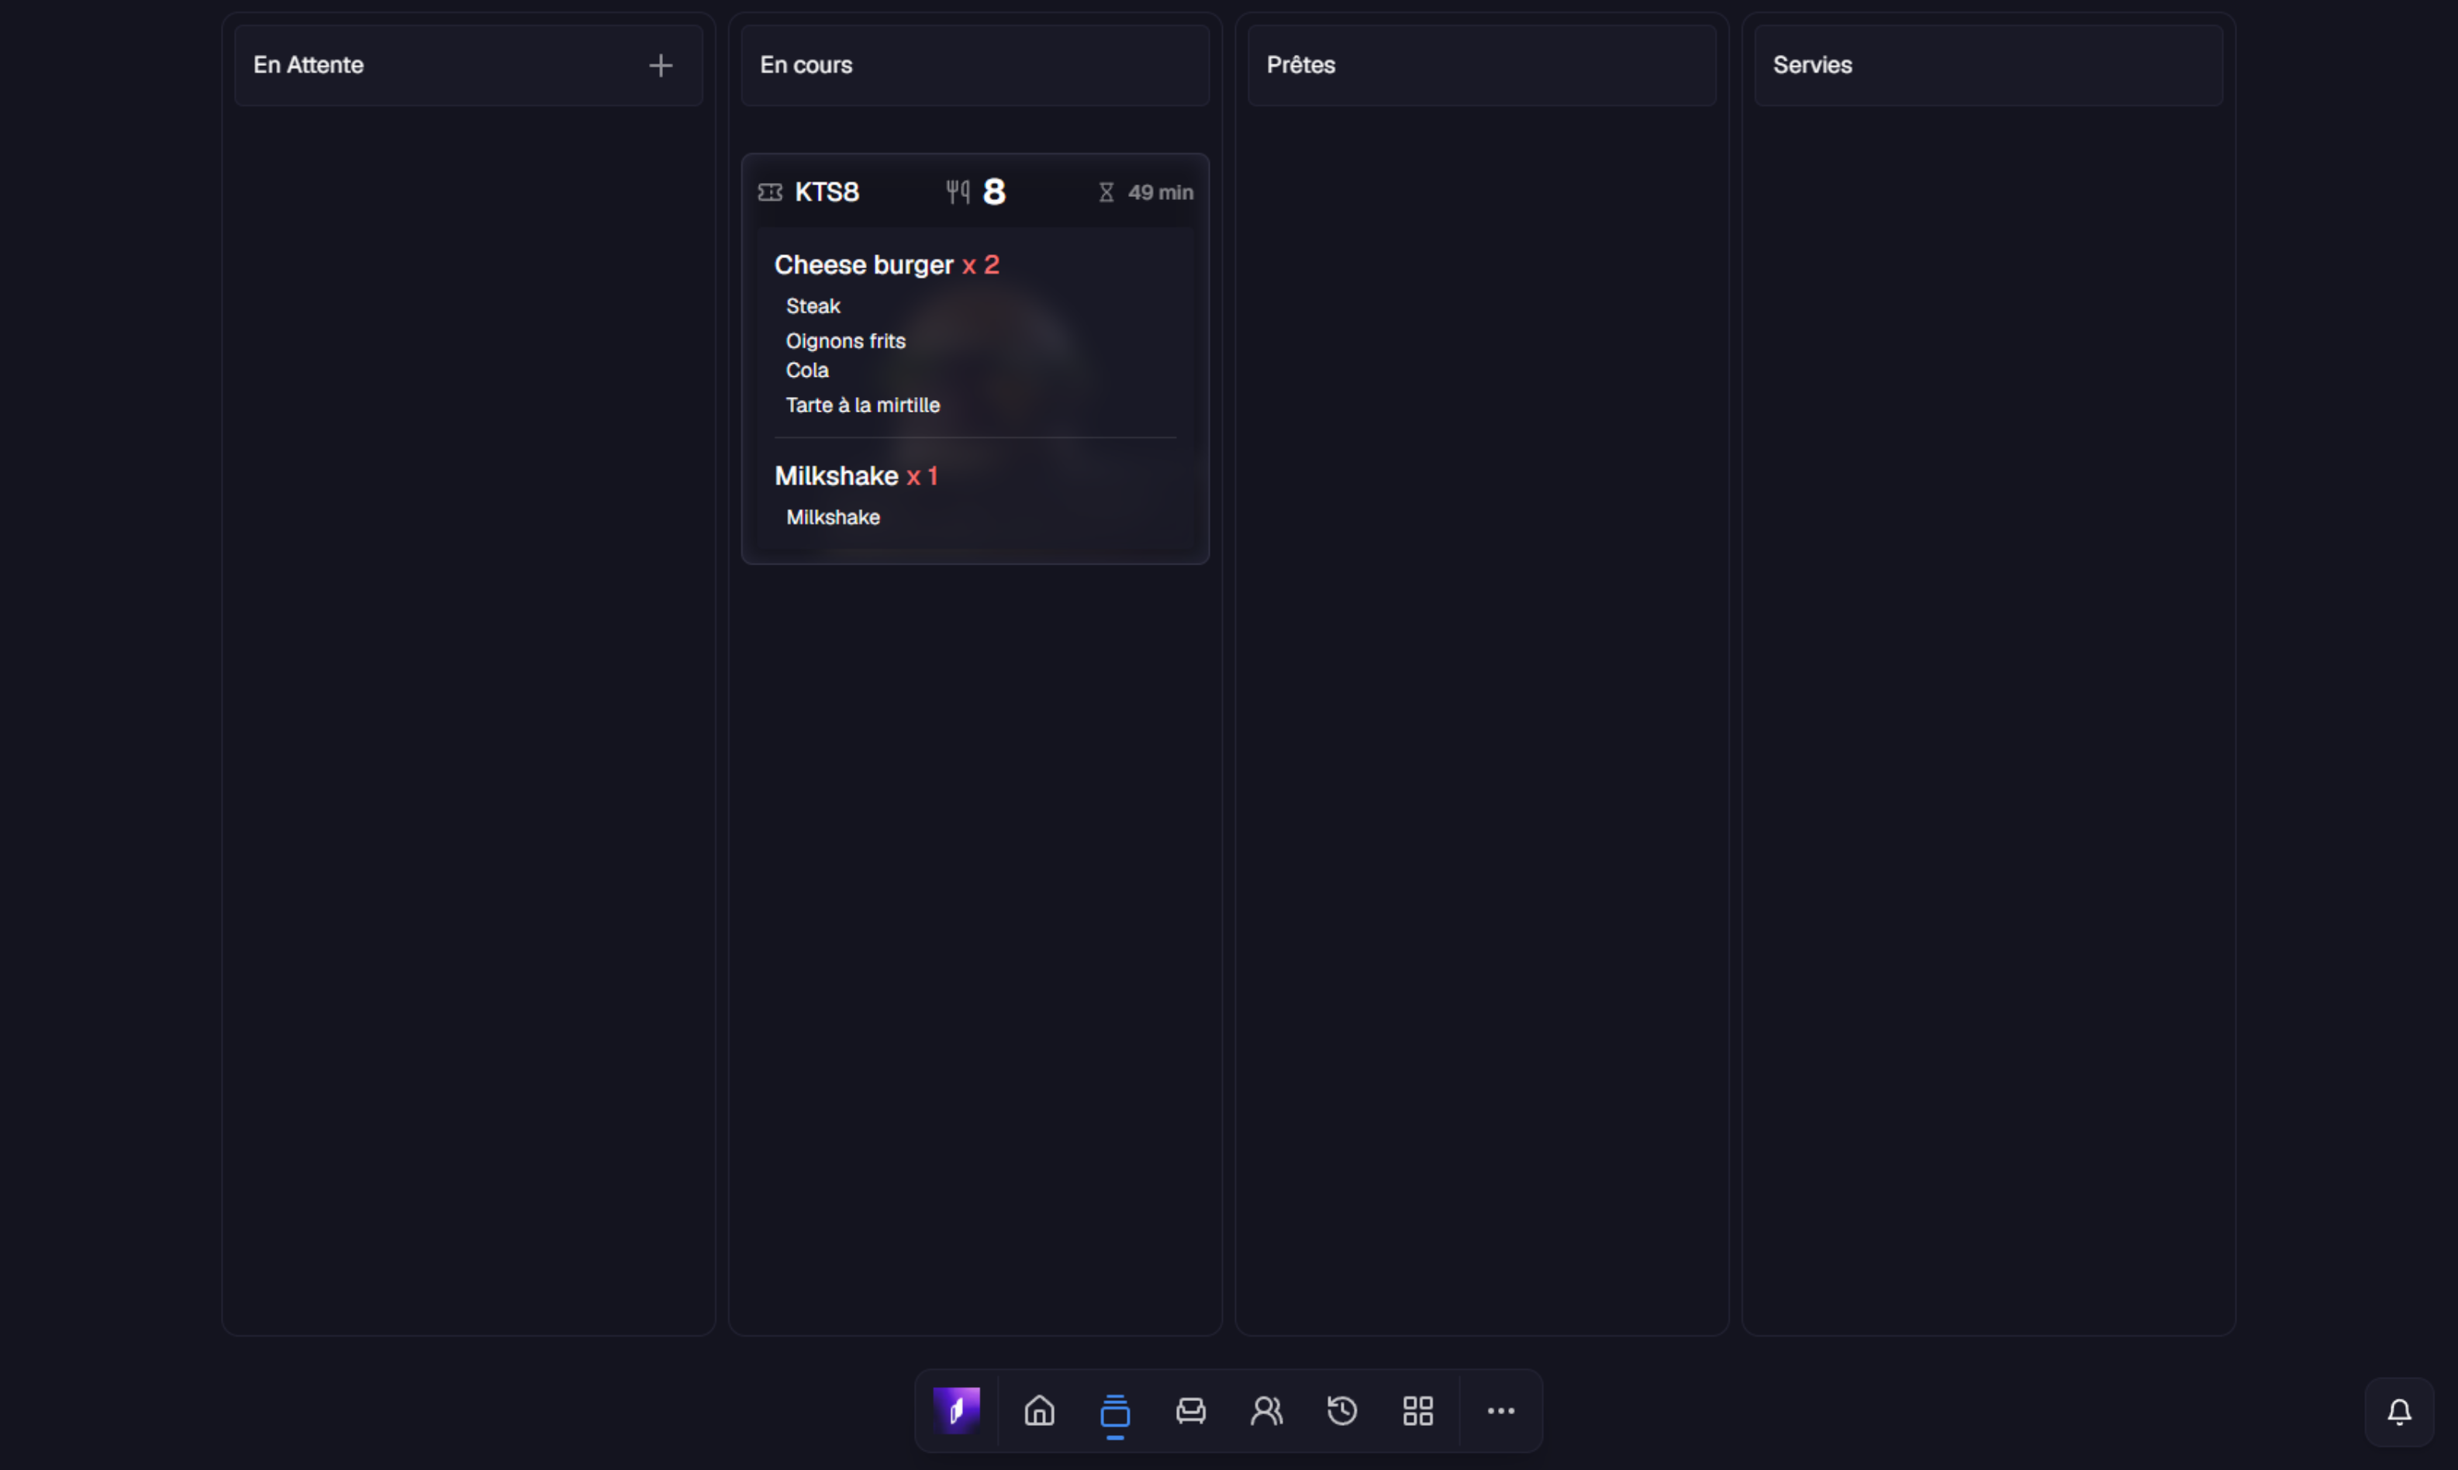
Task: Select the Prêtes column header
Action: point(1481,65)
